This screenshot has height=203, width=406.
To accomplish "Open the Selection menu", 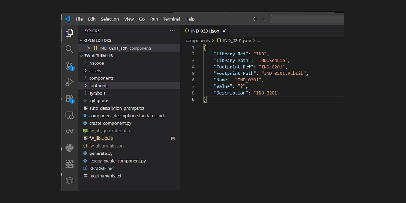I will coord(110,19).
